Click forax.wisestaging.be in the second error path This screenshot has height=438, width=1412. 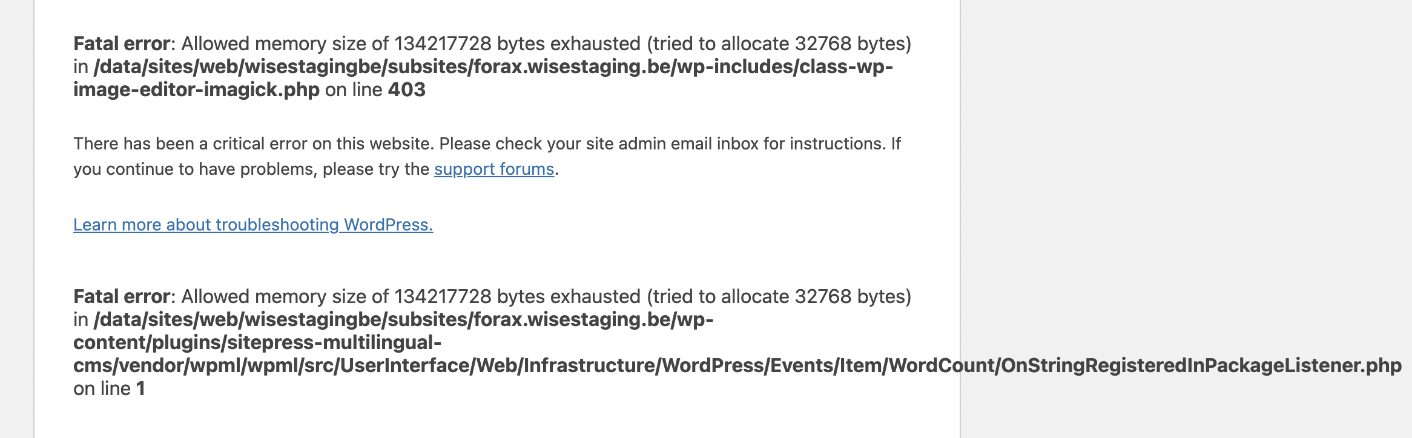(572, 319)
